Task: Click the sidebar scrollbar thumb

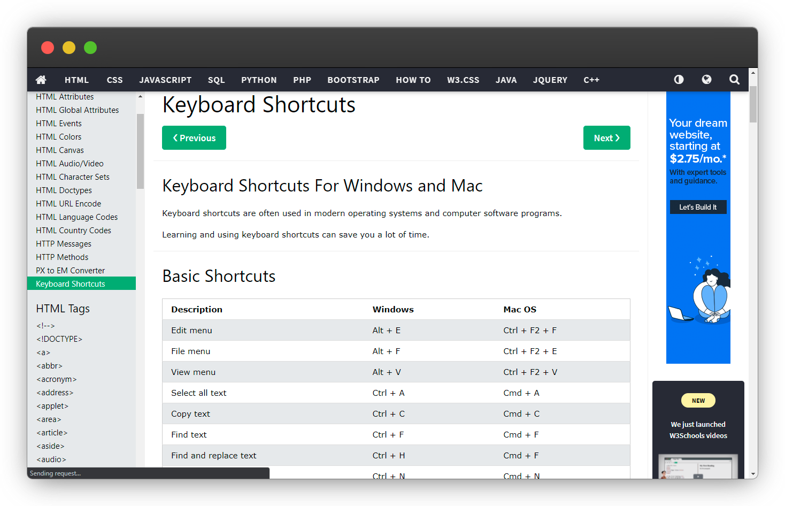Action: coord(140,151)
